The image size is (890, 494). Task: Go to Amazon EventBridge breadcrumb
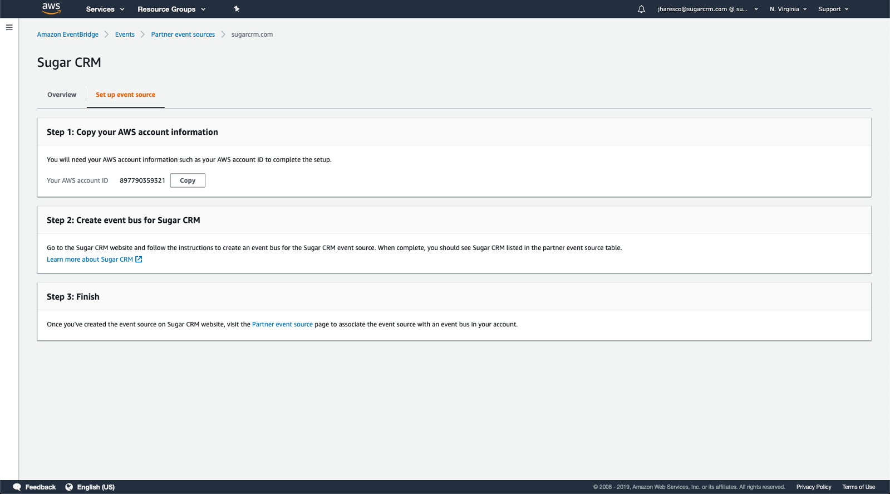68,35
